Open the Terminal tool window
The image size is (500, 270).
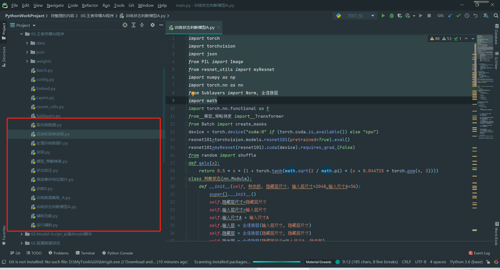tap(85, 253)
